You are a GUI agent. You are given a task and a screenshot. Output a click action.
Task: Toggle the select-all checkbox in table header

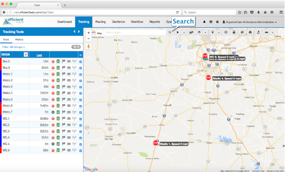tap(80, 55)
